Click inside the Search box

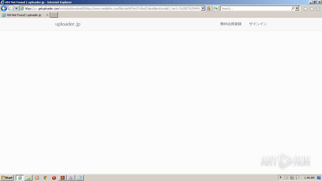(256, 9)
